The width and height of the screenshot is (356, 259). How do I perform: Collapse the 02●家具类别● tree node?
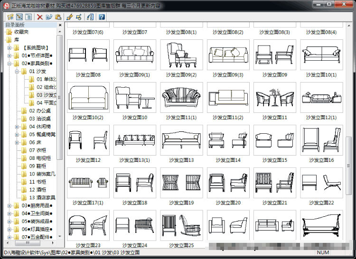click(x=9, y=64)
